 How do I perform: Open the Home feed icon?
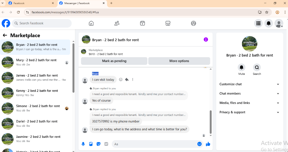[91, 23]
